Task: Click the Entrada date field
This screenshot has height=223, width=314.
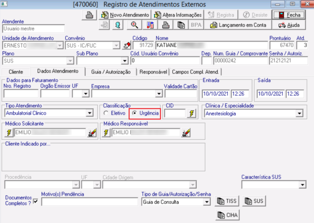Action: tap(216, 94)
